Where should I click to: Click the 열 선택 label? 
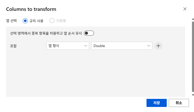[x=11, y=20]
